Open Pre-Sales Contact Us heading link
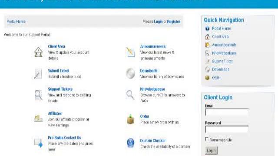 click(64, 138)
